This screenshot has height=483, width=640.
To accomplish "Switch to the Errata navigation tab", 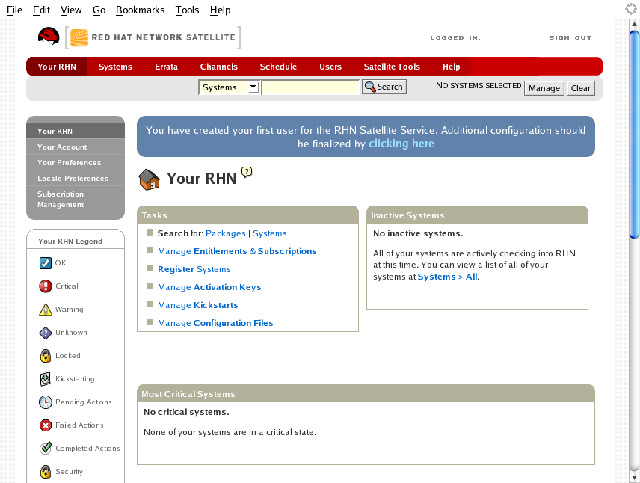I will pyautogui.click(x=166, y=67).
